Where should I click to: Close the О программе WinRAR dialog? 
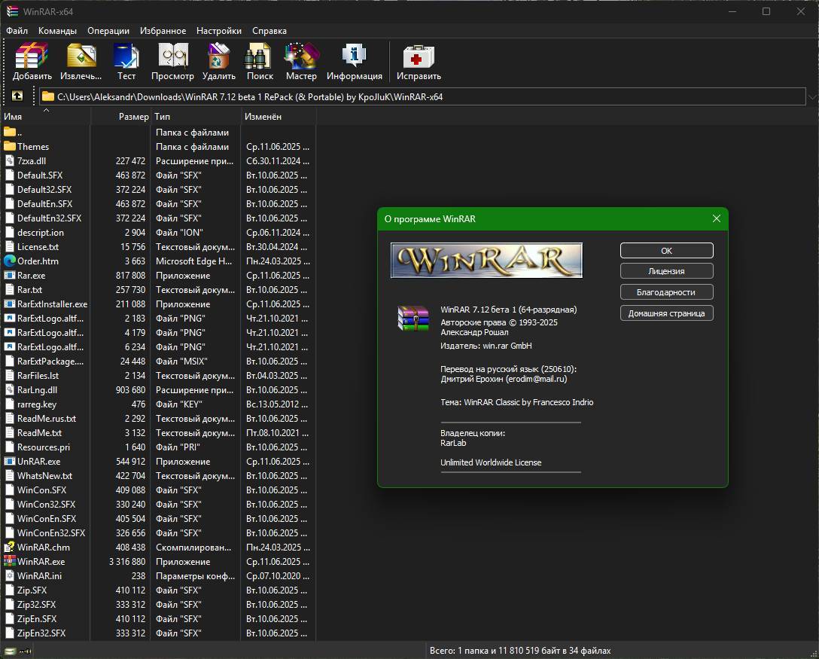(716, 218)
